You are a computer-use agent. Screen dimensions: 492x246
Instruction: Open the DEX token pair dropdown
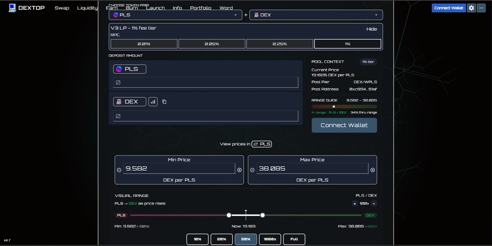pyautogui.click(x=316, y=15)
